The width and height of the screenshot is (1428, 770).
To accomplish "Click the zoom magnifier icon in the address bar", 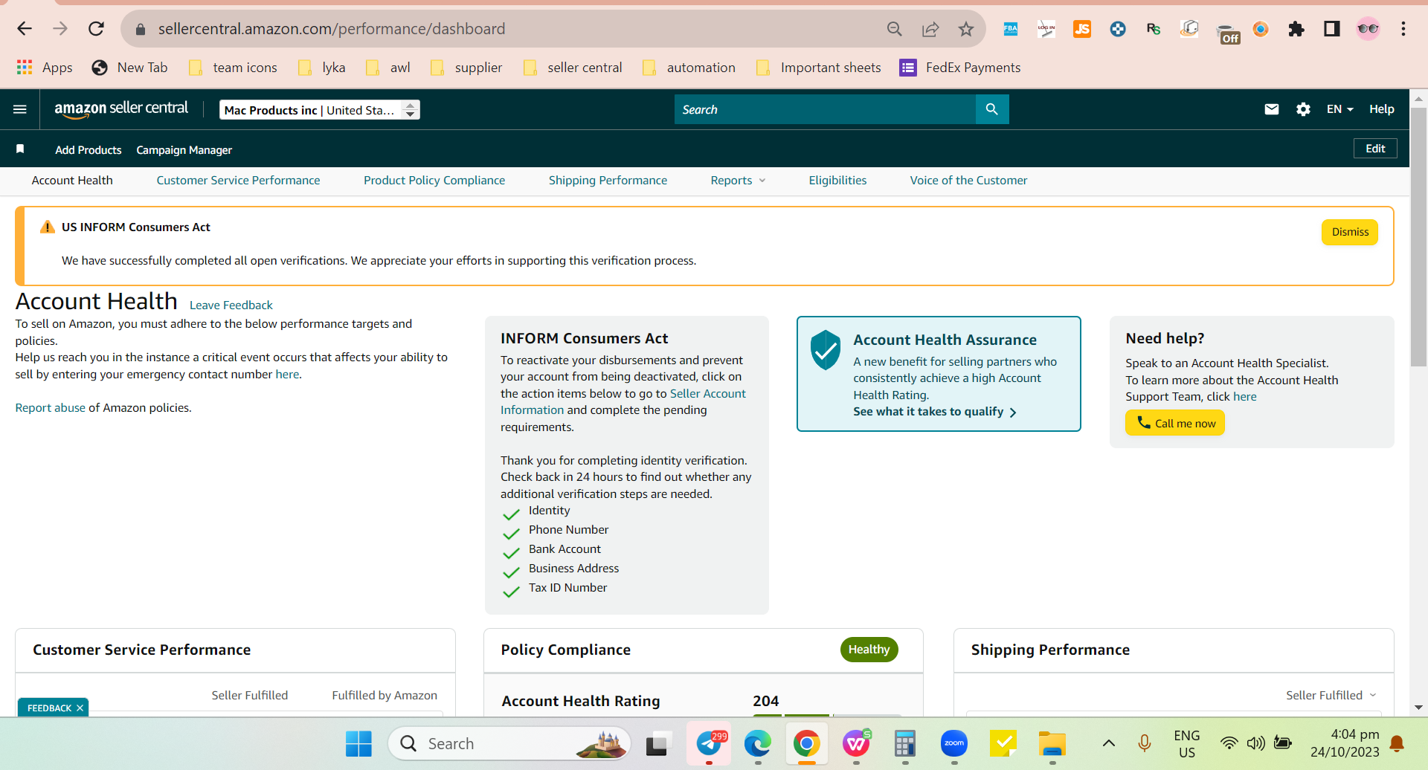I will [895, 29].
